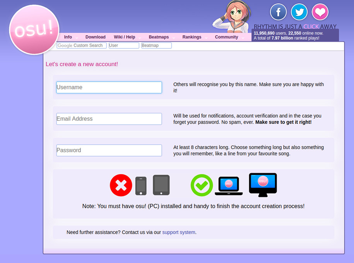Click the '11,950,690 users' statistic
This screenshot has width=354, height=263.
[x=270, y=33]
